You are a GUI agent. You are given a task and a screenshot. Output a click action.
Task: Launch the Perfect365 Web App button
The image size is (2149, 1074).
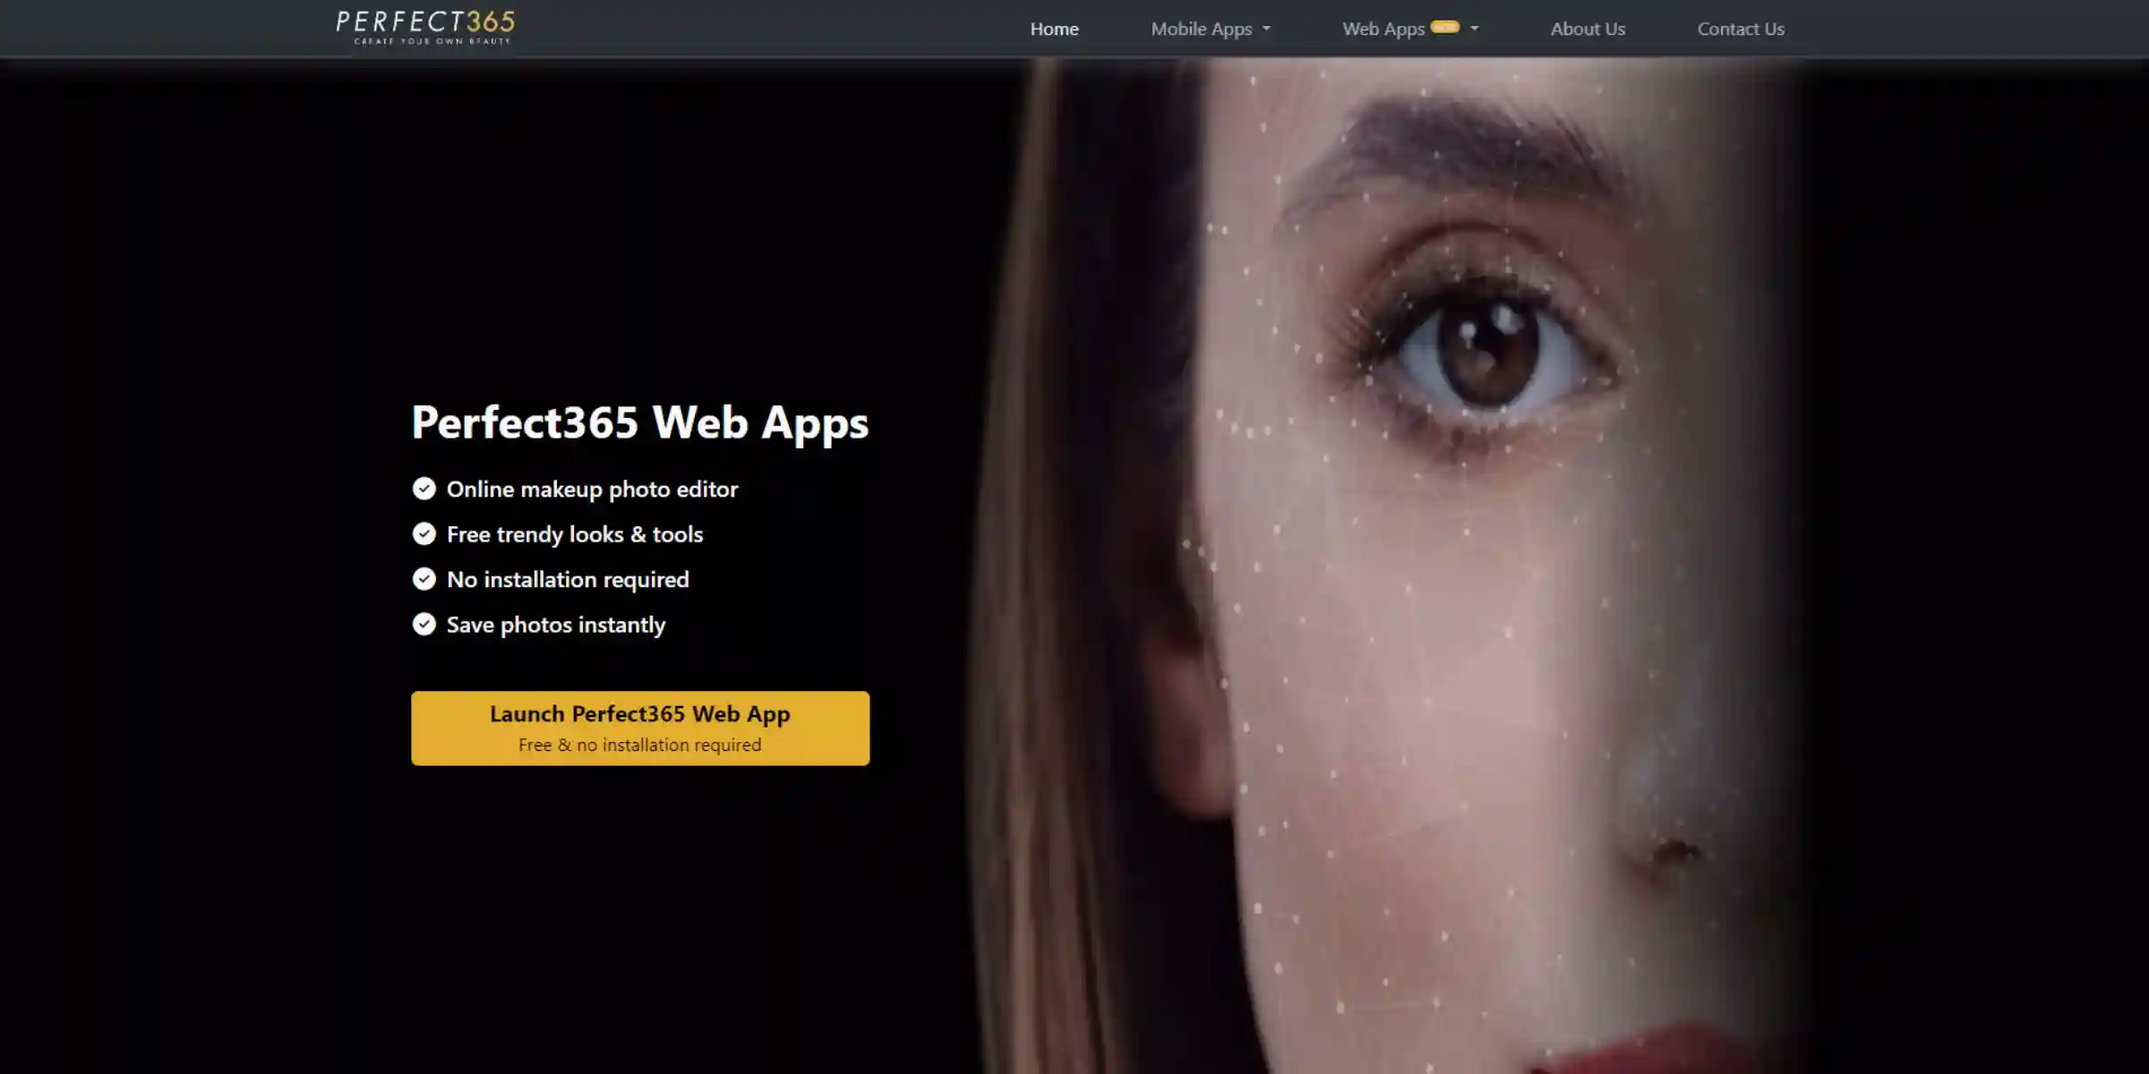640,728
